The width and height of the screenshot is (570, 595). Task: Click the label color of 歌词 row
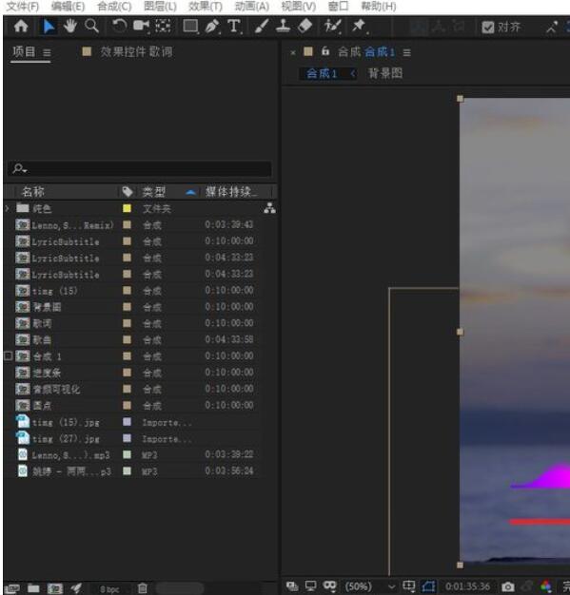[x=127, y=323]
